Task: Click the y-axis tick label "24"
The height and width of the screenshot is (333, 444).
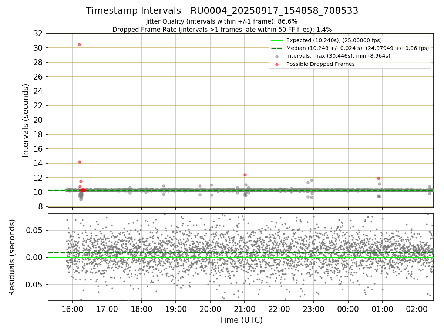Action: 39,91
